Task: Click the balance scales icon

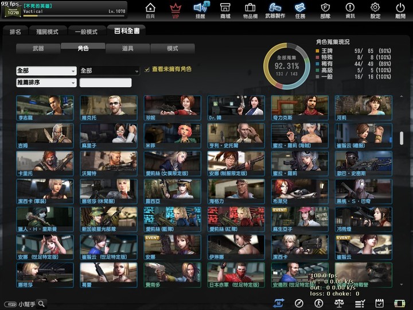Action: point(340,303)
